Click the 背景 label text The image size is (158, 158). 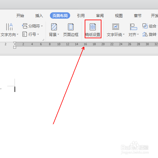[x=53, y=34]
